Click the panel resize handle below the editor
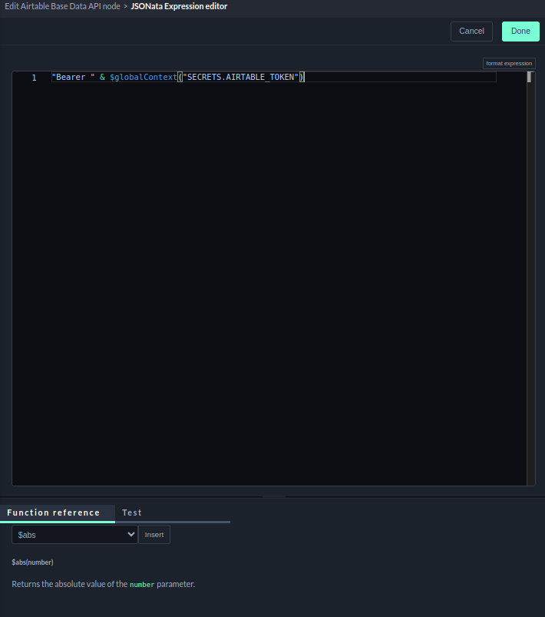 [272, 496]
